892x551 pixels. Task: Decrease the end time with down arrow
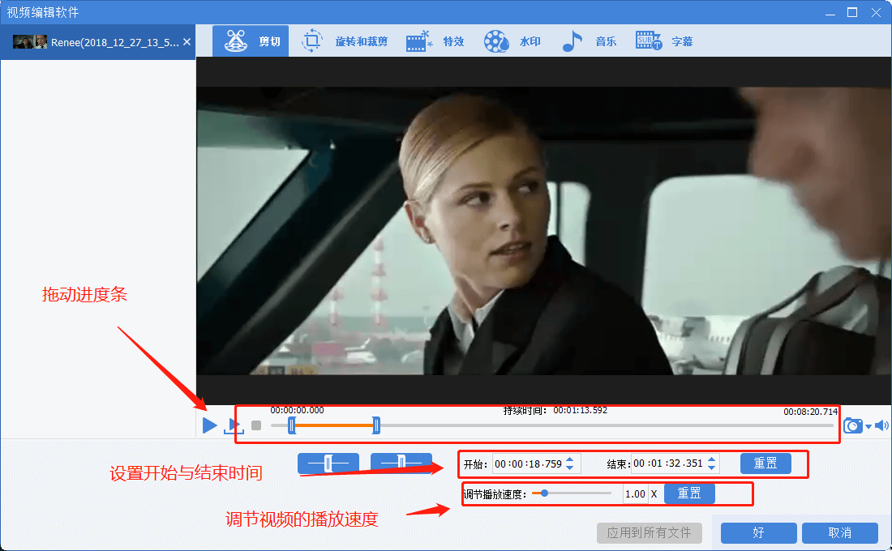(x=712, y=468)
